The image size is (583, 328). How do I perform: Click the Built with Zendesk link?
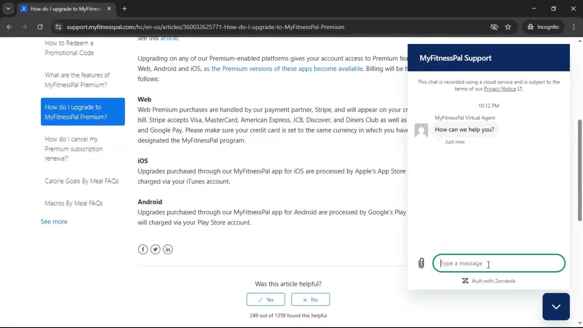point(489,281)
